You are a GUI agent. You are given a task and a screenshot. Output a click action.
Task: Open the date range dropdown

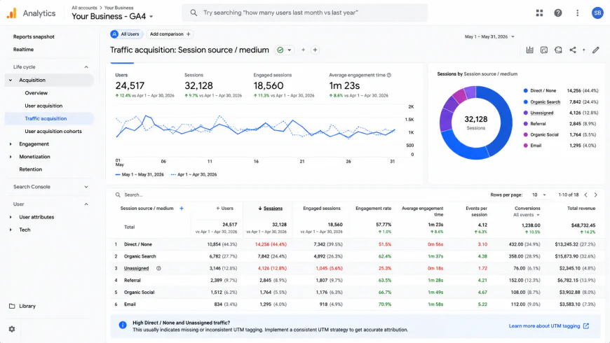pos(490,36)
